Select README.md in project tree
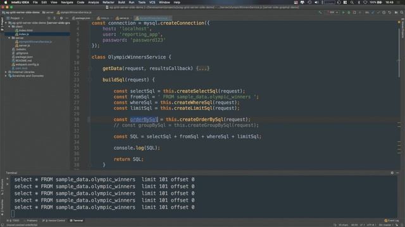Viewport: 405px width, 227px height. click(x=22, y=61)
